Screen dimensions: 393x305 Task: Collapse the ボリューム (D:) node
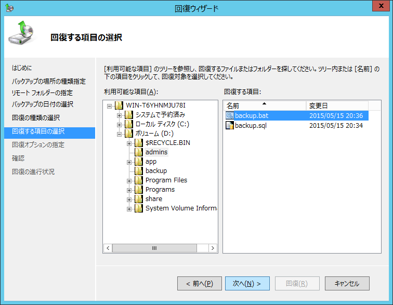click(x=119, y=134)
